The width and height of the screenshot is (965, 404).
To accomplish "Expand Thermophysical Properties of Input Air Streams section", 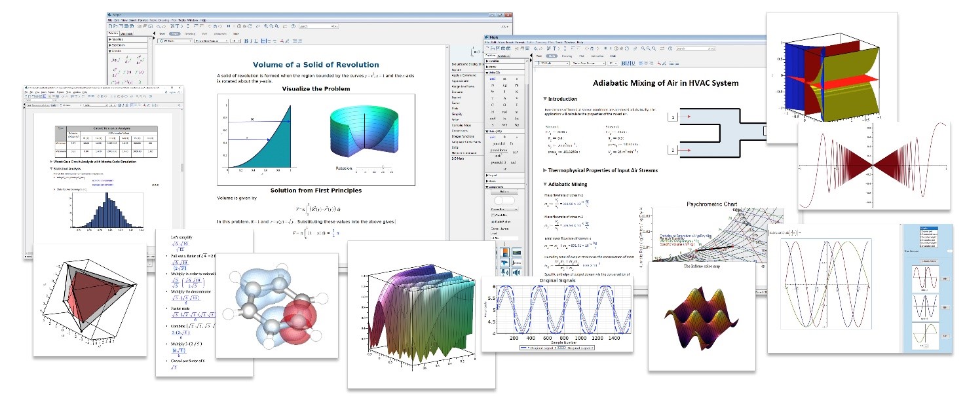I will (545, 170).
